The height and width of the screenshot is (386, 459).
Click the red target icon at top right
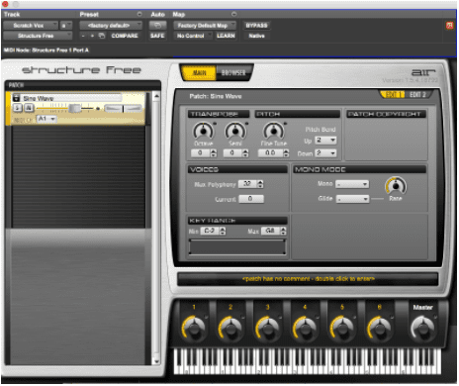[449, 26]
